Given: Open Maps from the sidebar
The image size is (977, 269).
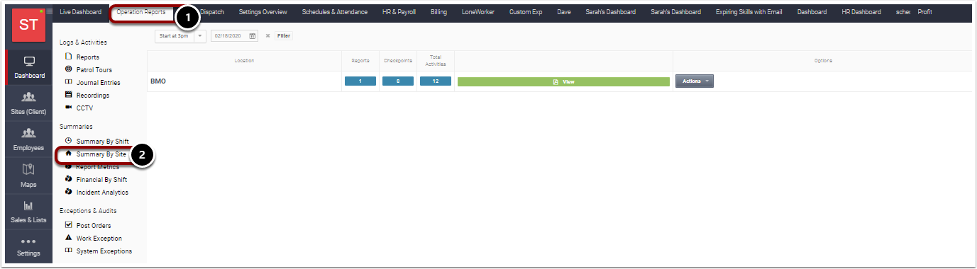Looking at the screenshot, I should [x=29, y=176].
